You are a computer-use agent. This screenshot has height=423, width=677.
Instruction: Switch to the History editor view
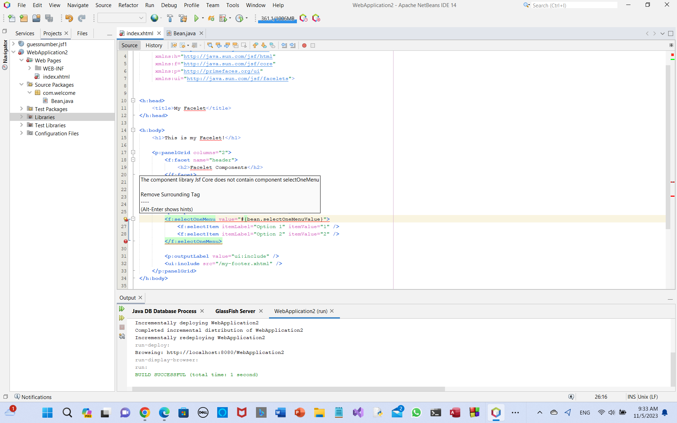154,45
